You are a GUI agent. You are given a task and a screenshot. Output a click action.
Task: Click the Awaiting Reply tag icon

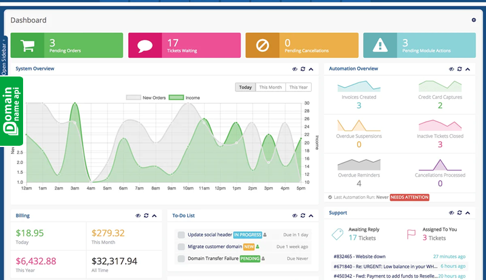pyautogui.click(x=337, y=234)
